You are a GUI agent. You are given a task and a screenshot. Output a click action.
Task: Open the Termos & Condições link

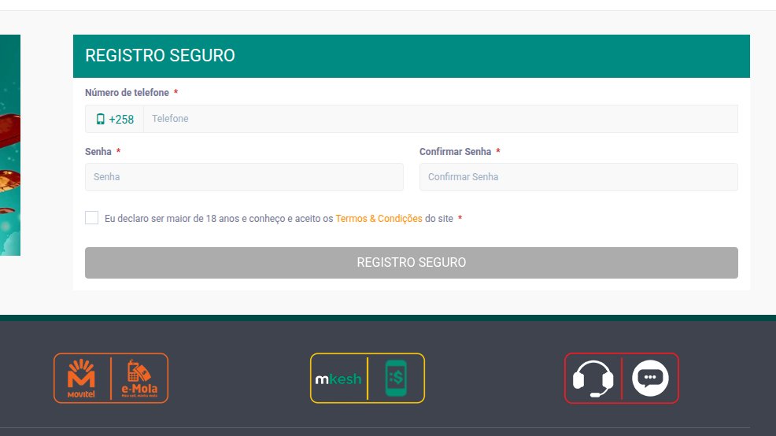tap(379, 218)
